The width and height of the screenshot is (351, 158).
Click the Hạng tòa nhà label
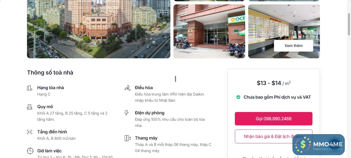(51, 88)
